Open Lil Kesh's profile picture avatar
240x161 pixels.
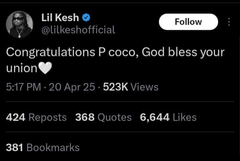20,25
